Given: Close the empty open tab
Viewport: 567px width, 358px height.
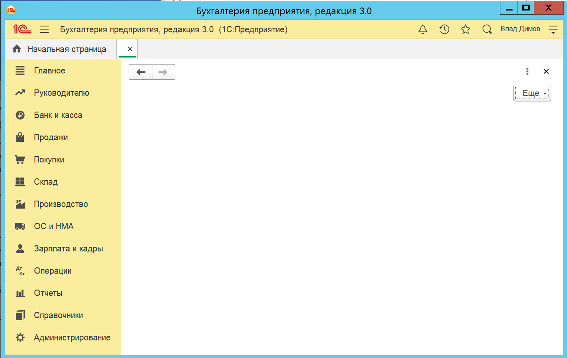Looking at the screenshot, I should pos(130,49).
